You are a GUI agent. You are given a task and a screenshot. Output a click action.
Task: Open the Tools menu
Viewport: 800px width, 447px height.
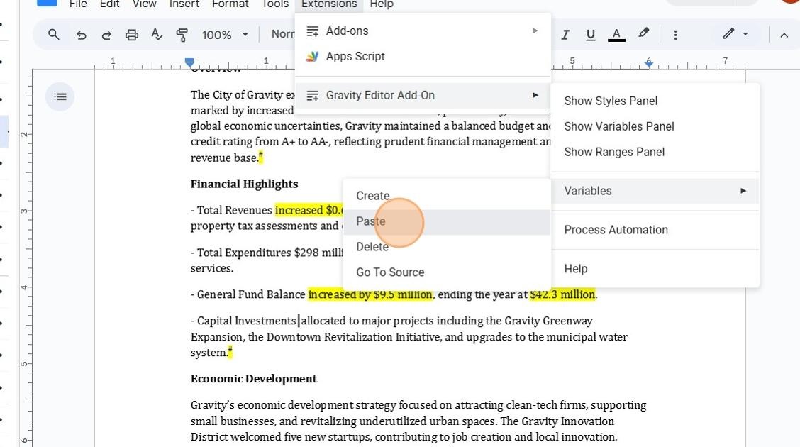[x=275, y=4]
